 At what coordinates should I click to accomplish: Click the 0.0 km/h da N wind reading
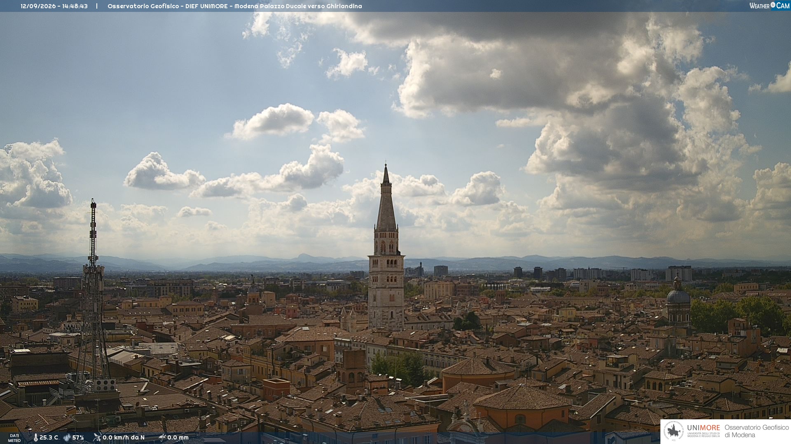(x=124, y=437)
